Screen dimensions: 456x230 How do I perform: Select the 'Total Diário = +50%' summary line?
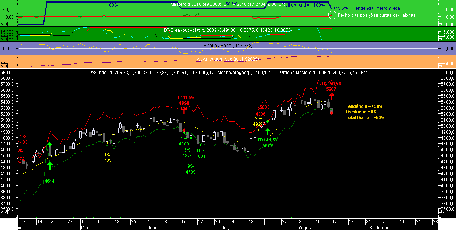365,117
